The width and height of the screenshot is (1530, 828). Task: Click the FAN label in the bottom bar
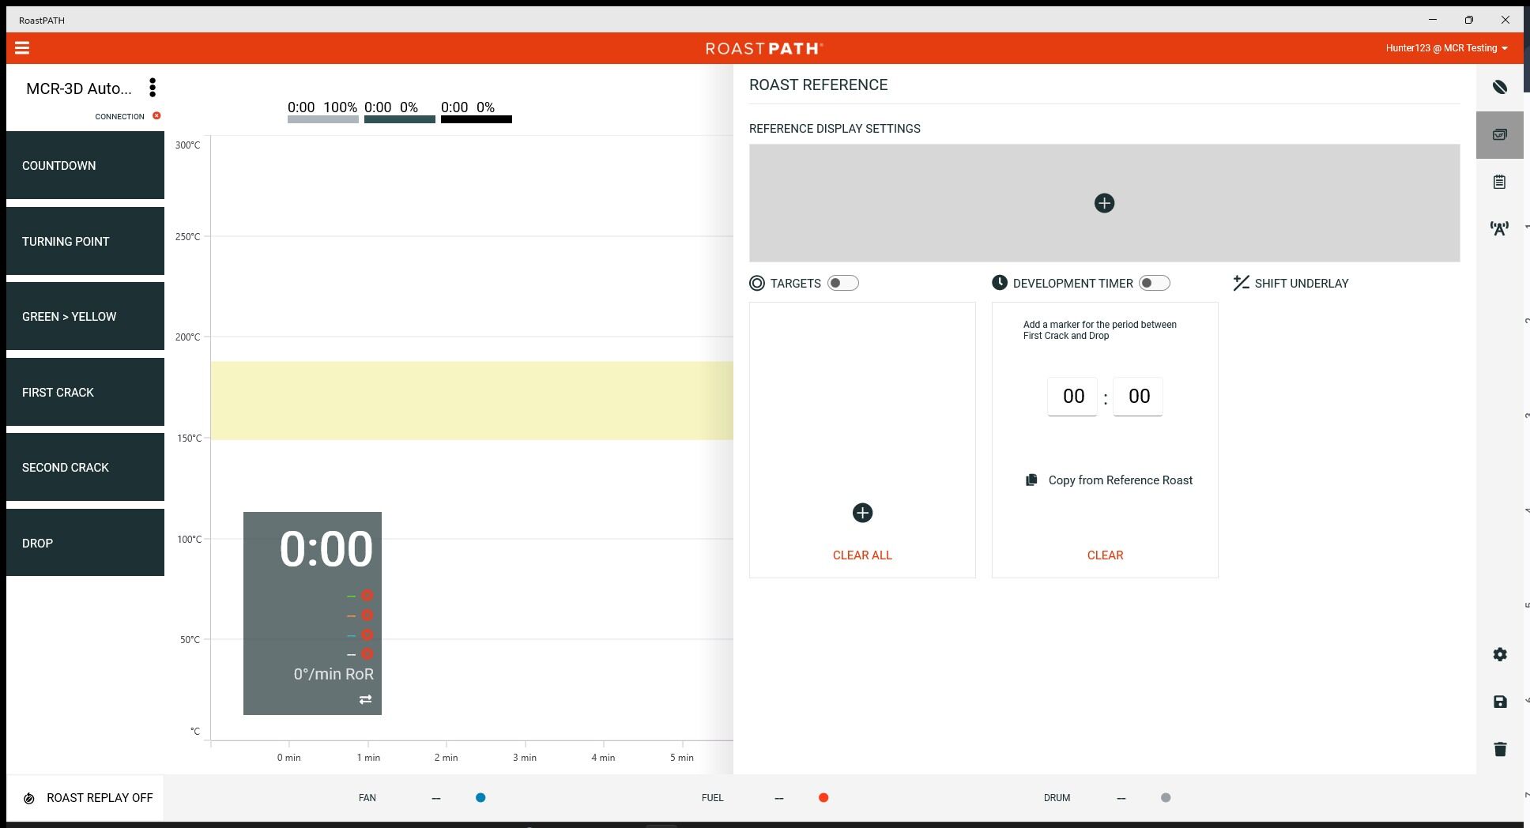point(367,798)
